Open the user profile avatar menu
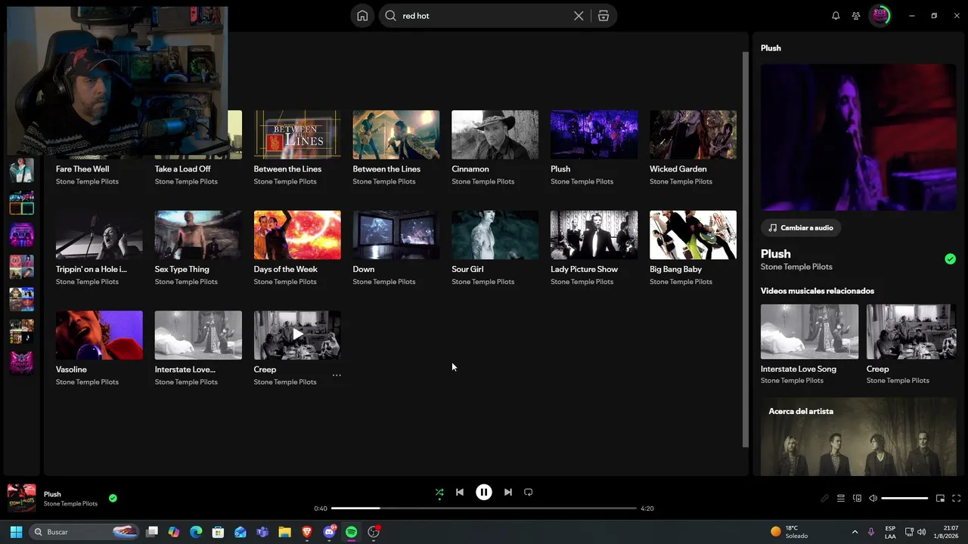968x544 pixels. coord(880,16)
